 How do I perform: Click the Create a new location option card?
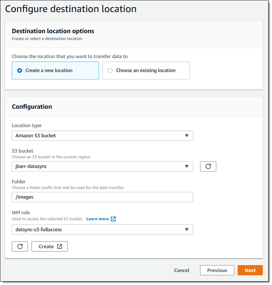tap(55, 71)
